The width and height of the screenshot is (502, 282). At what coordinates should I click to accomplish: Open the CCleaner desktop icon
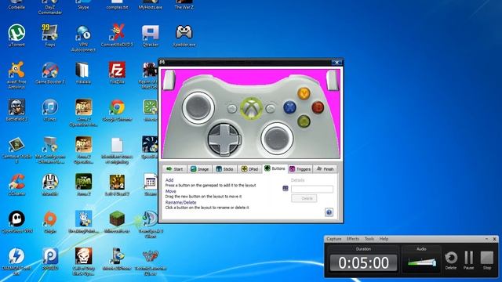click(16, 185)
